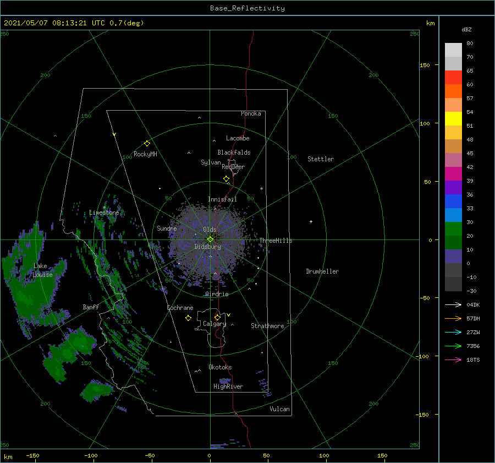
Task: Pick the yellow 54-51 dBZ legend swatch
Action: coord(453,119)
